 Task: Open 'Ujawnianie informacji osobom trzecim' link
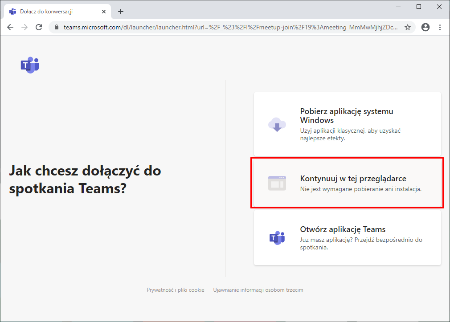258,290
